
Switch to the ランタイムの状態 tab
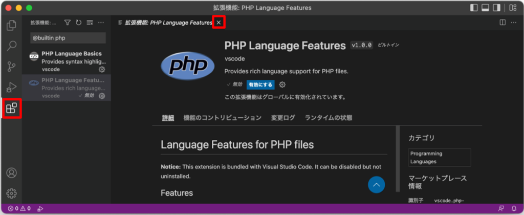329,118
